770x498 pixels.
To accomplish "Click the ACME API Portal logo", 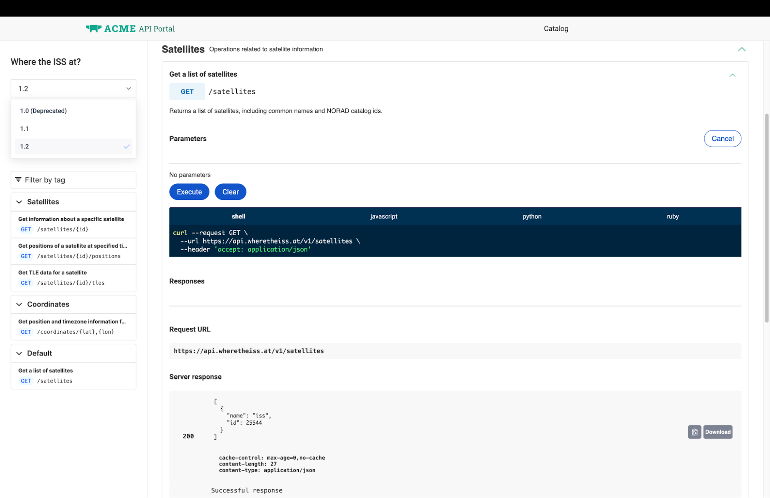I will point(130,29).
